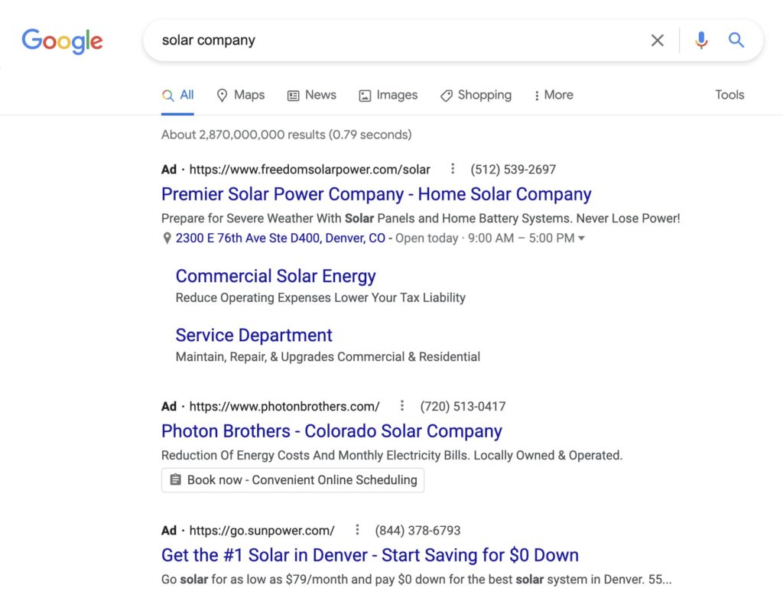
Task: Open the Commercial Solar Energy sitelink
Action: coord(275,276)
